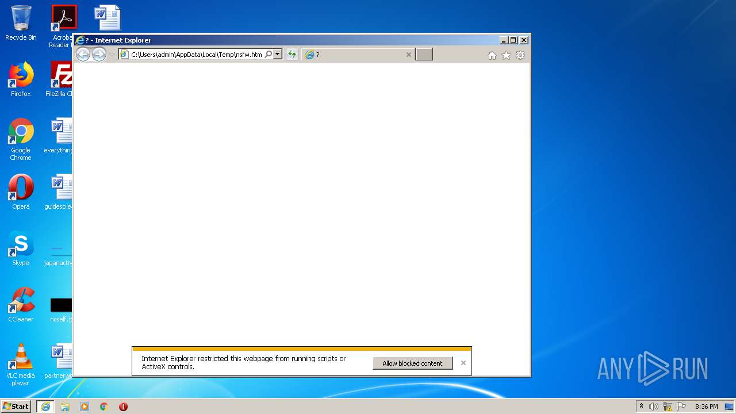Select the '?' browser tab
736x414 pixels.
coord(358,55)
